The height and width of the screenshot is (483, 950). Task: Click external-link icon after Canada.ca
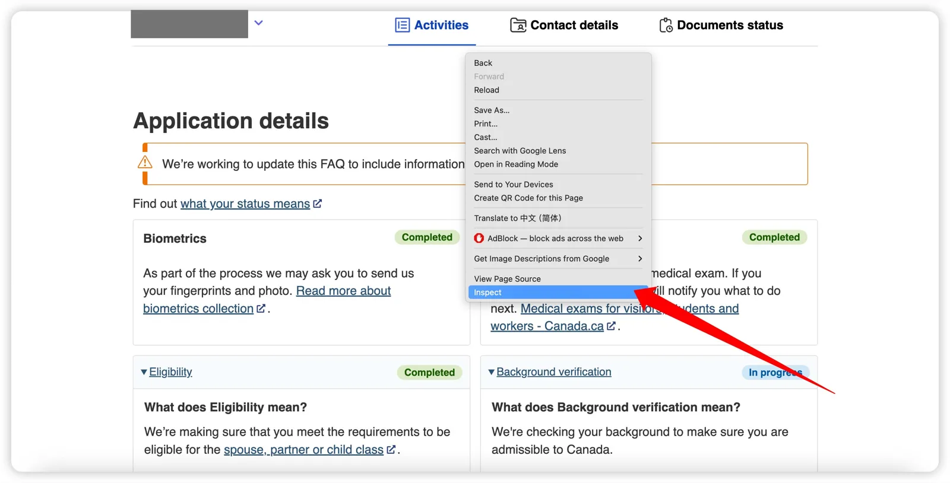(611, 326)
